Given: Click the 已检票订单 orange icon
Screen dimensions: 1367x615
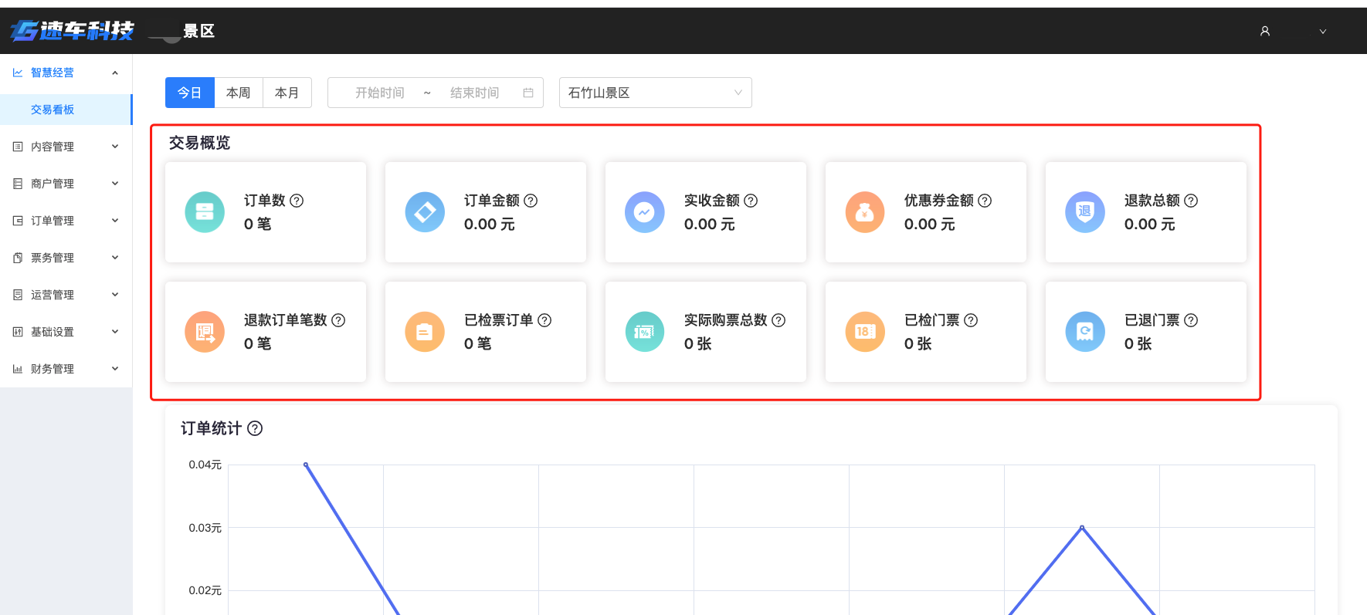Looking at the screenshot, I should 425,332.
